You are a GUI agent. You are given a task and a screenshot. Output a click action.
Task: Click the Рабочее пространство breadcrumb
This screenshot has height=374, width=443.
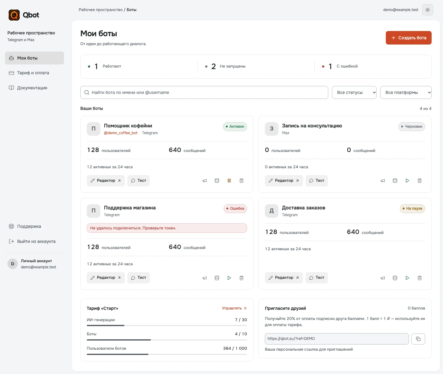(x=101, y=10)
